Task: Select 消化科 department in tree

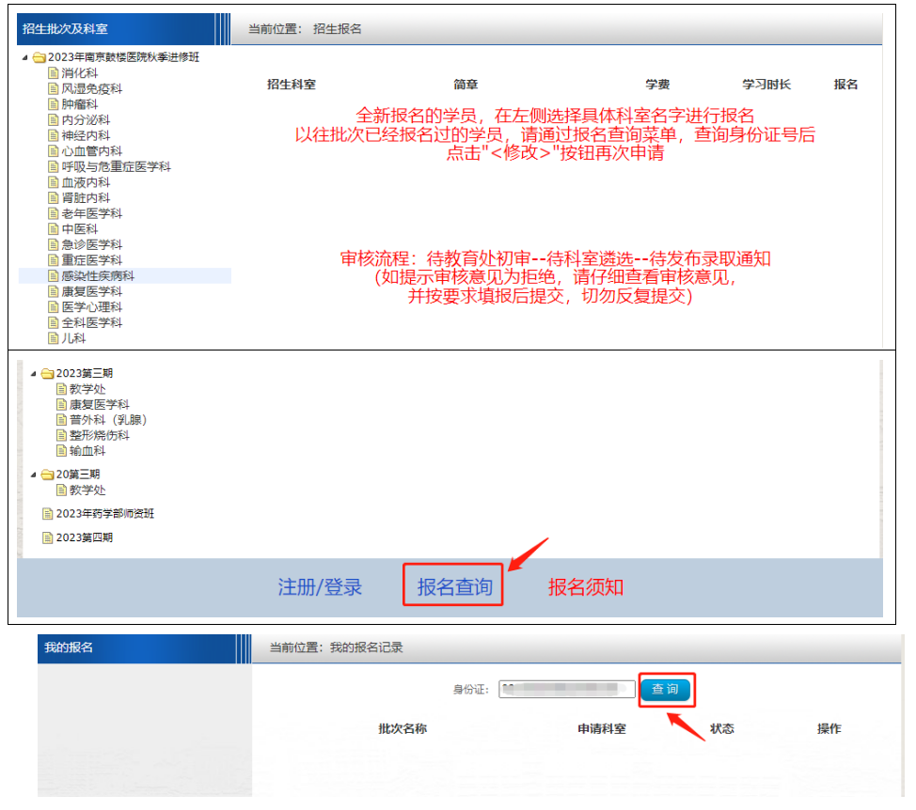Action: click(x=80, y=73)
